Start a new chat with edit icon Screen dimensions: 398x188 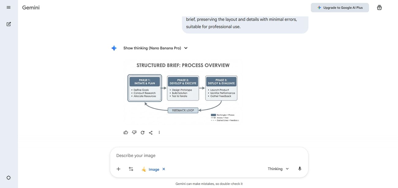pos(9,24)
